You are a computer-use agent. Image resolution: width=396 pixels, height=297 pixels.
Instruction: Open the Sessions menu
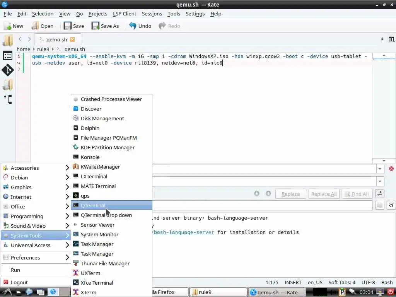coord(152,14)
